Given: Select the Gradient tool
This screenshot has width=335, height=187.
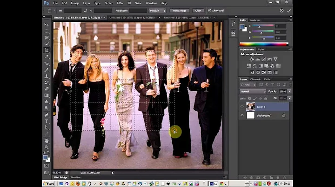Looking at the screenshot, I should pyautogui.click(x=47, y=95).
